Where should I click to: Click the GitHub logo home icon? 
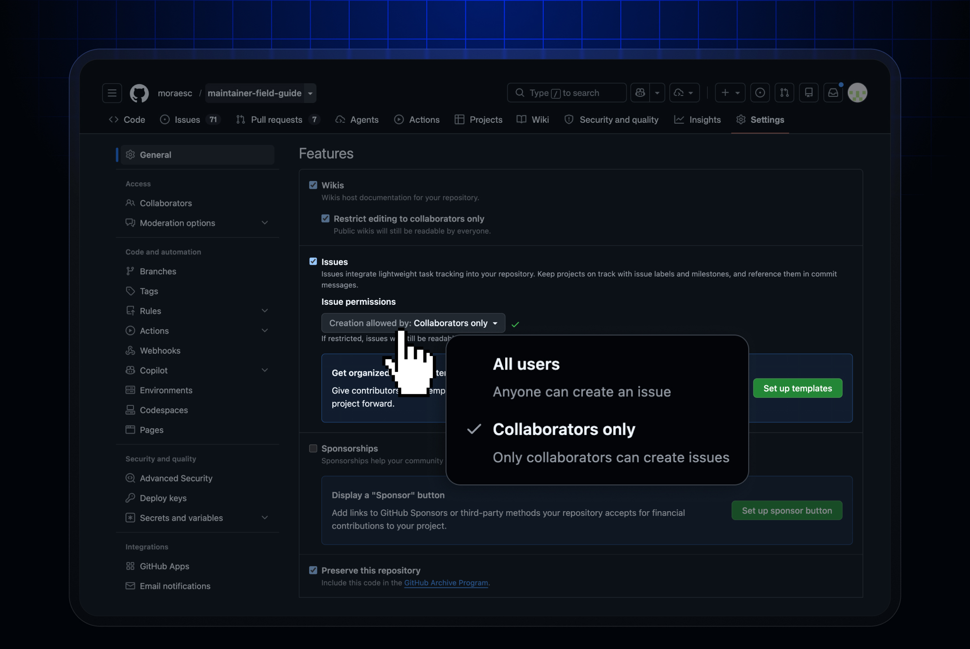(x=139, y=93)
